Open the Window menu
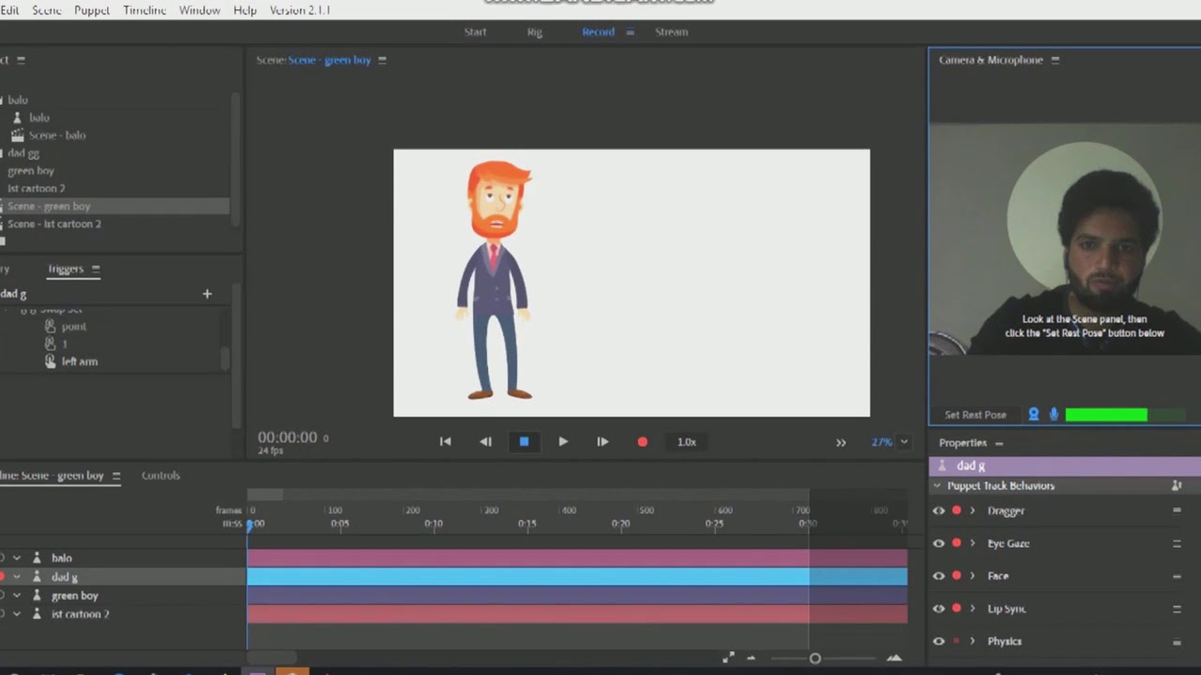Image resolution: width=1201 pixels, height=675 pixels. 199,10
